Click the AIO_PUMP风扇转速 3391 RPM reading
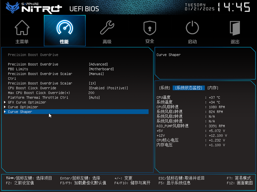This screenshot has width=257, height=192. tap(191, 126)
